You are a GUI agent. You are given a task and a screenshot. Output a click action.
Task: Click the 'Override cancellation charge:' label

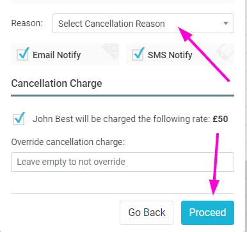68,142
